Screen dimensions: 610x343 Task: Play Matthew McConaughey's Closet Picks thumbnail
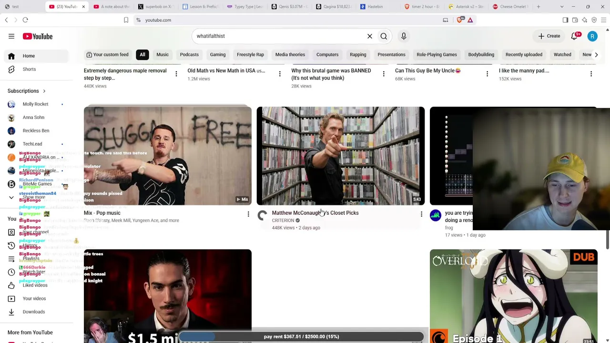point(341,156)
